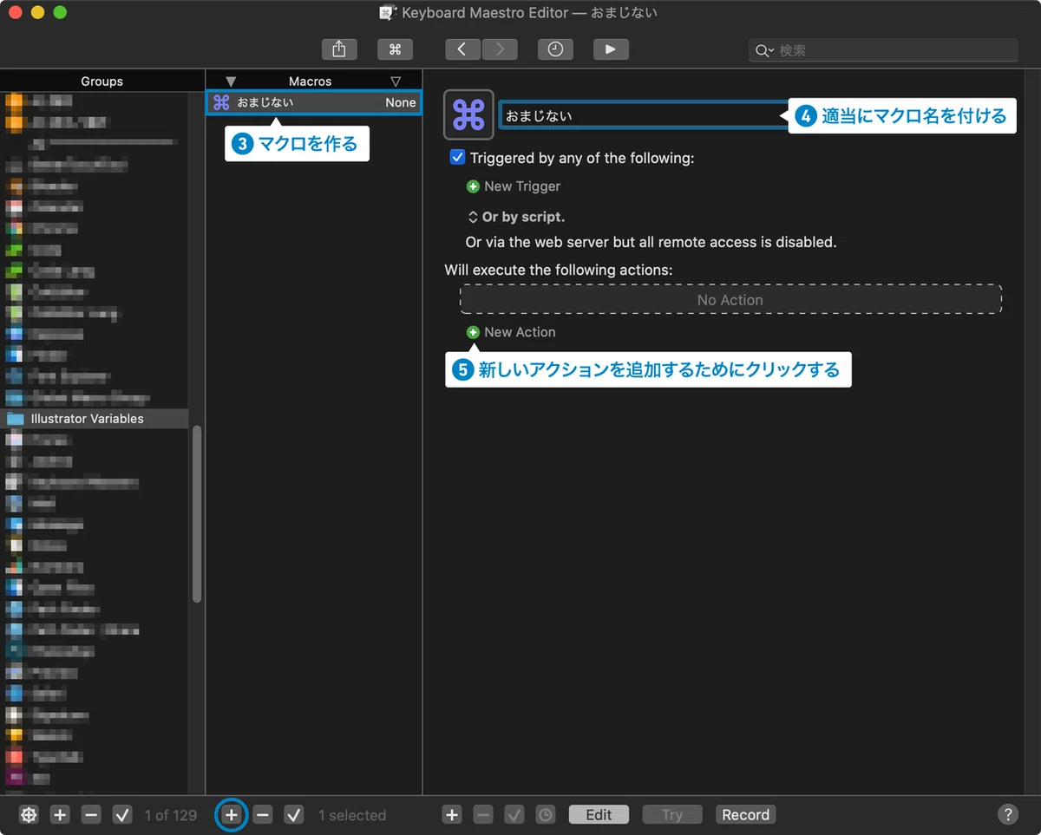Toggle the outlined sort triangle in Macros header
Screen dimensions: 1041x835
tap(396, 82)
